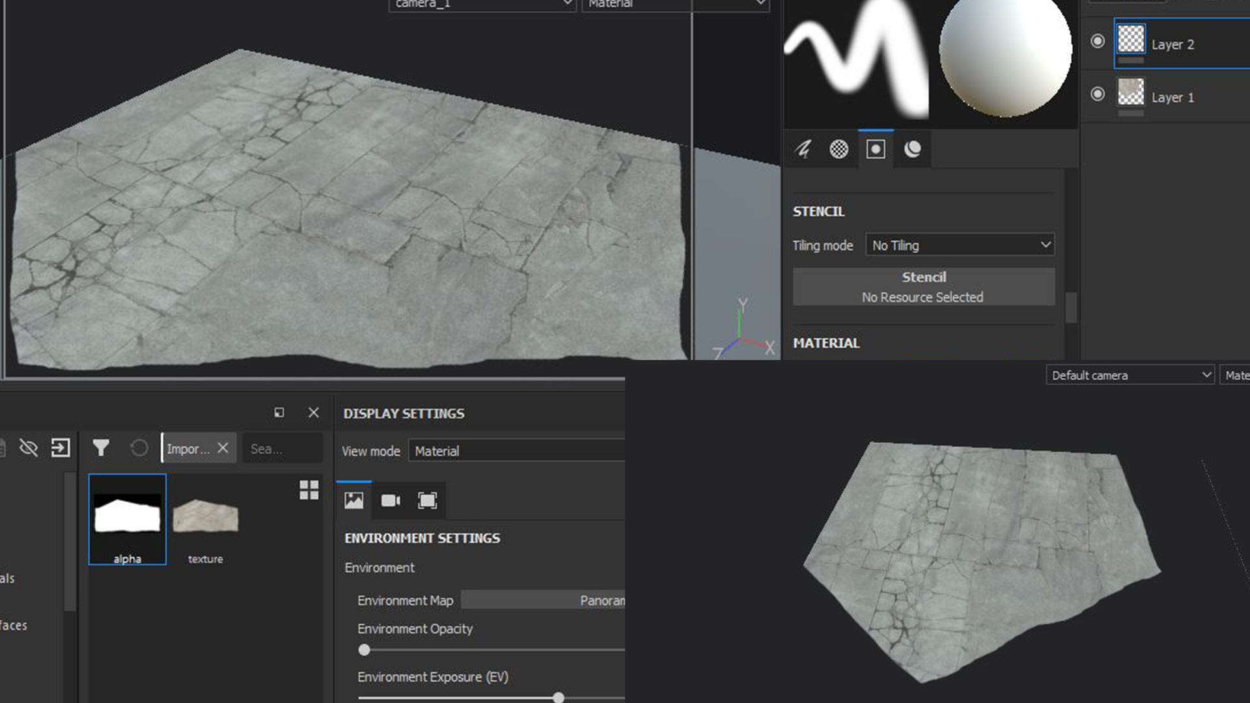Remove the Impor... filter tag
Screen dimensions: 1250x703
(222, 448)
